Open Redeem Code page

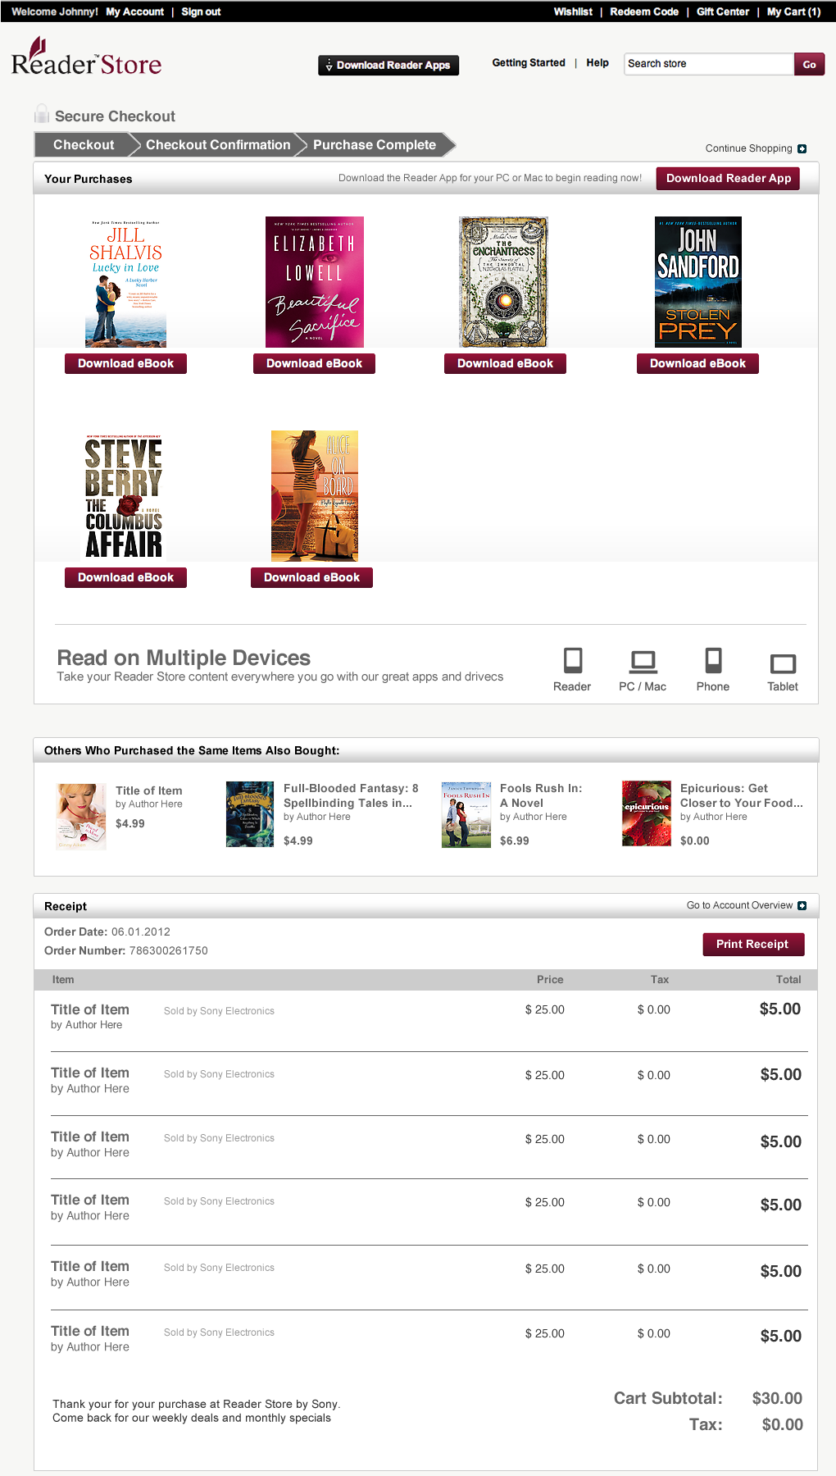point(644,11)
